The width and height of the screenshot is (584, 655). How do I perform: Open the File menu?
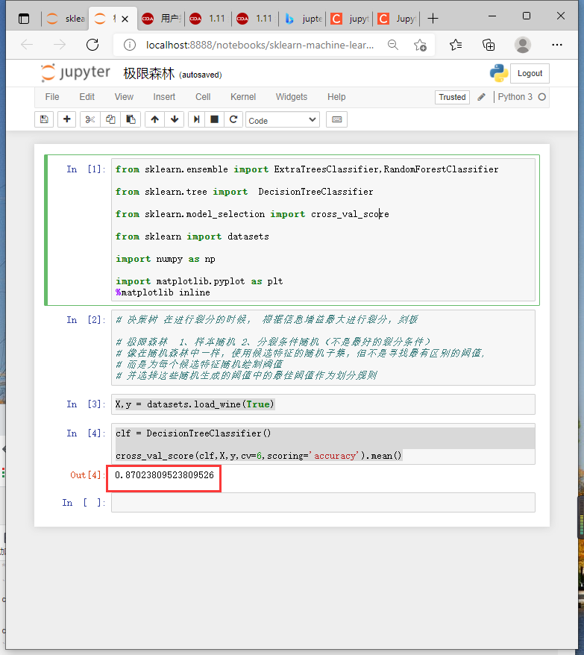click(x=51, y=97)
